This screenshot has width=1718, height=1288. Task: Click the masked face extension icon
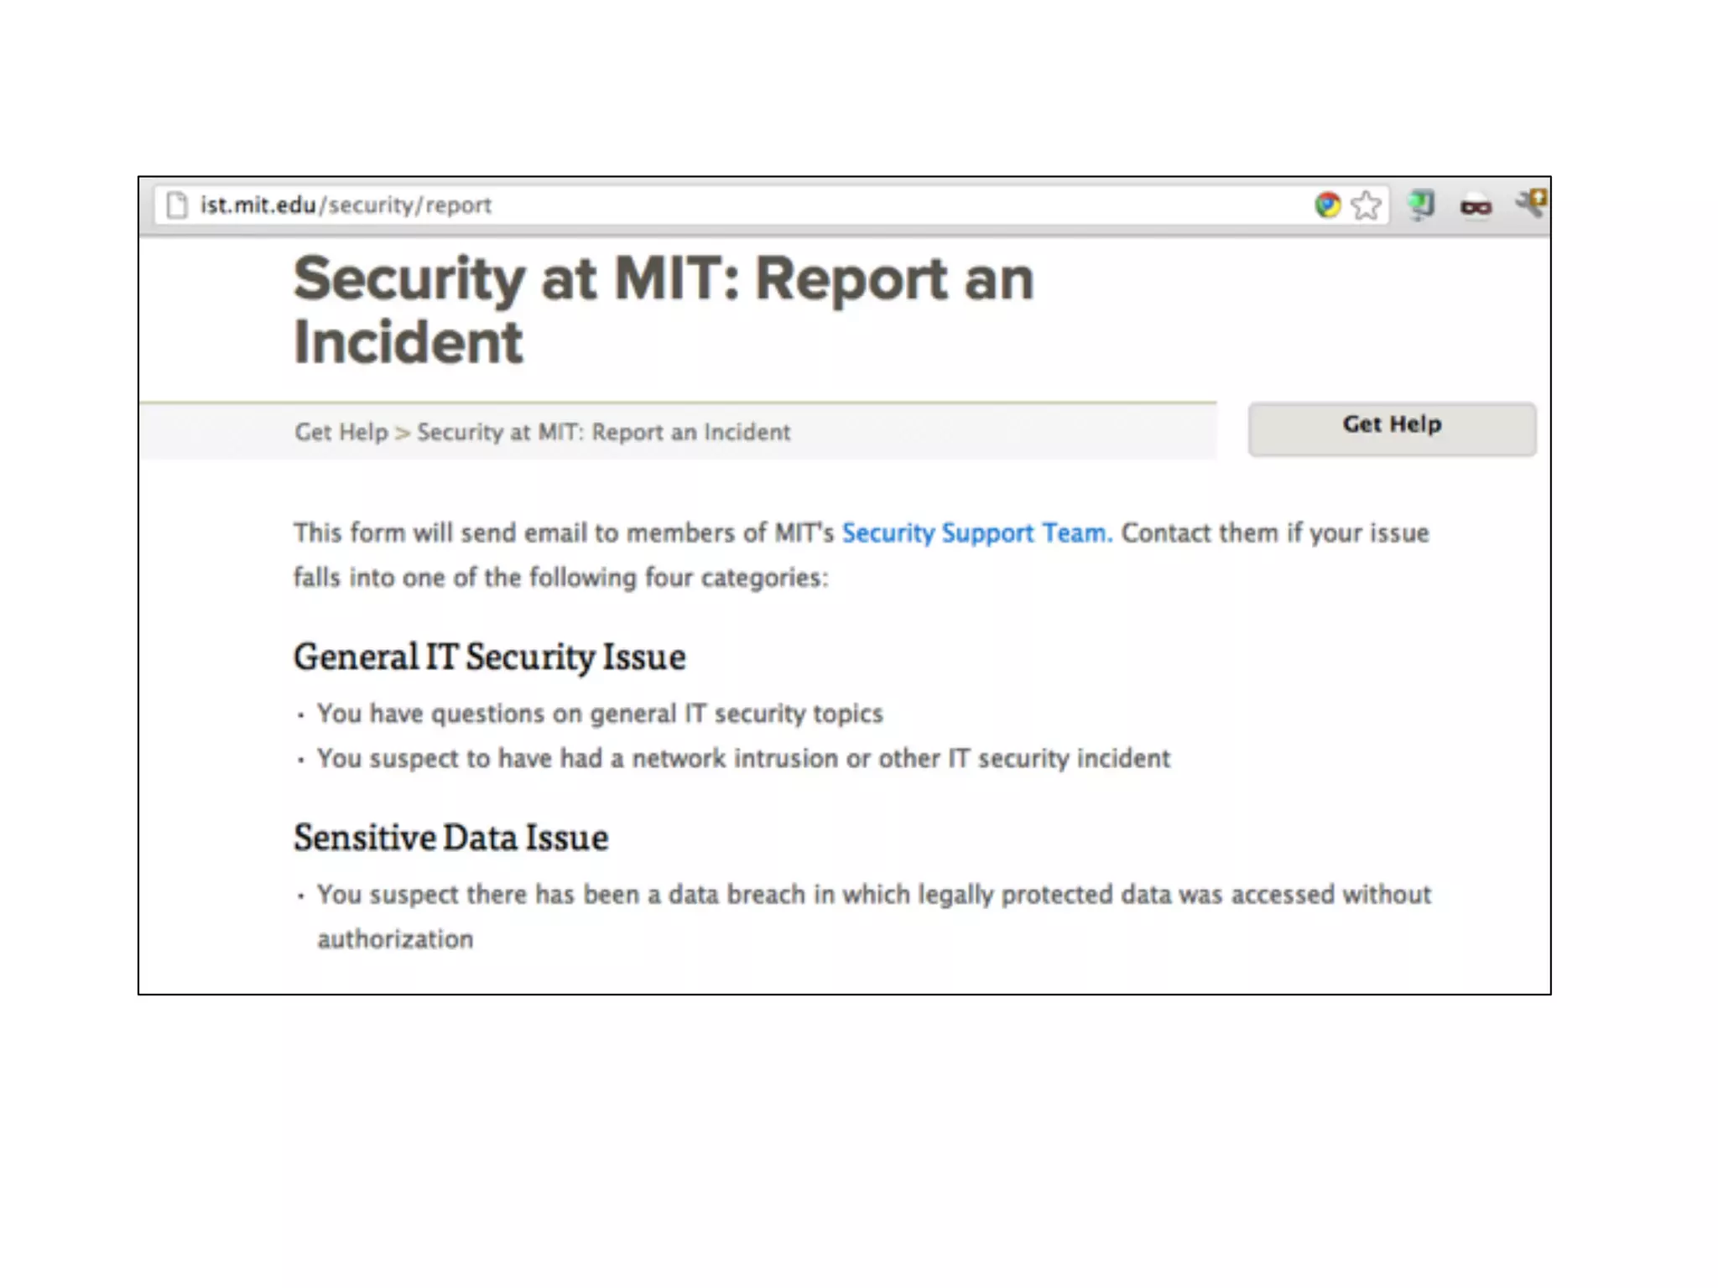[1476, 206]
